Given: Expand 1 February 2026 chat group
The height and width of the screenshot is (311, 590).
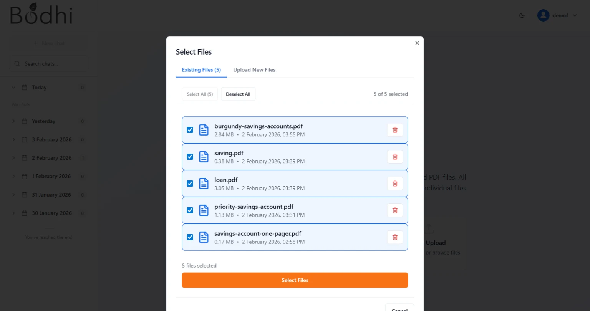Looking at the screenshot, I should [x=14, y=177].
